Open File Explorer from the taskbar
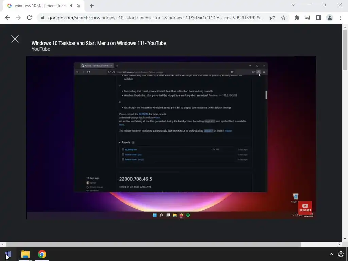Image resolution: width=348 pixels, height=261 pixels. [25, 254]
